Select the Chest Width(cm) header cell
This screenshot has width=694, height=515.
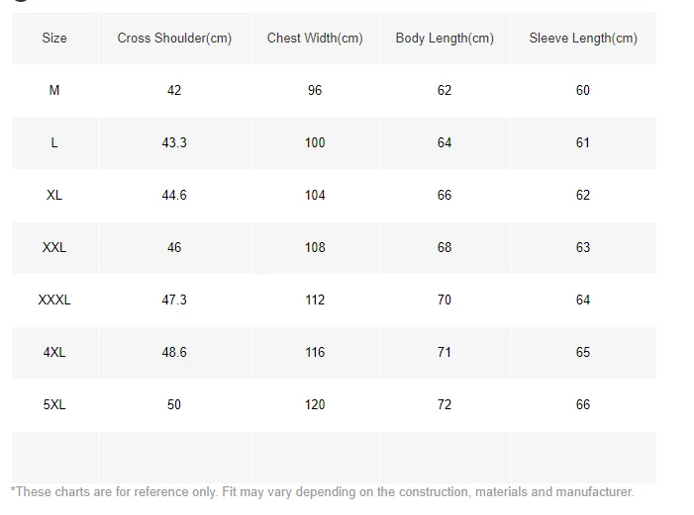[x=315, y=39]
